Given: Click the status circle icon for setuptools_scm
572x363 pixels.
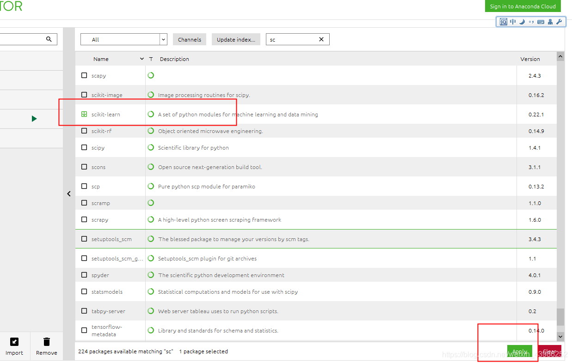Looking at the screenshot, I should pyautogui.click(x=151, y=239).
